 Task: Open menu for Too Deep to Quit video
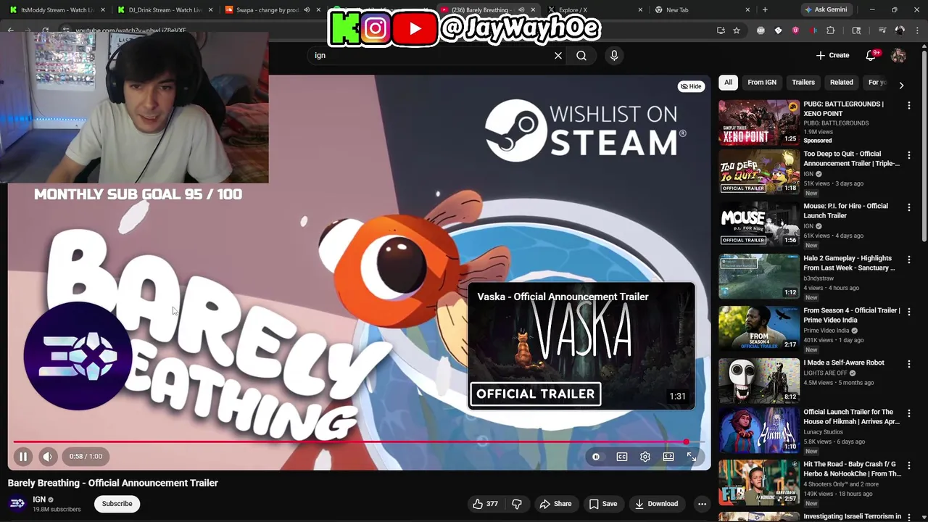[909, 155]
